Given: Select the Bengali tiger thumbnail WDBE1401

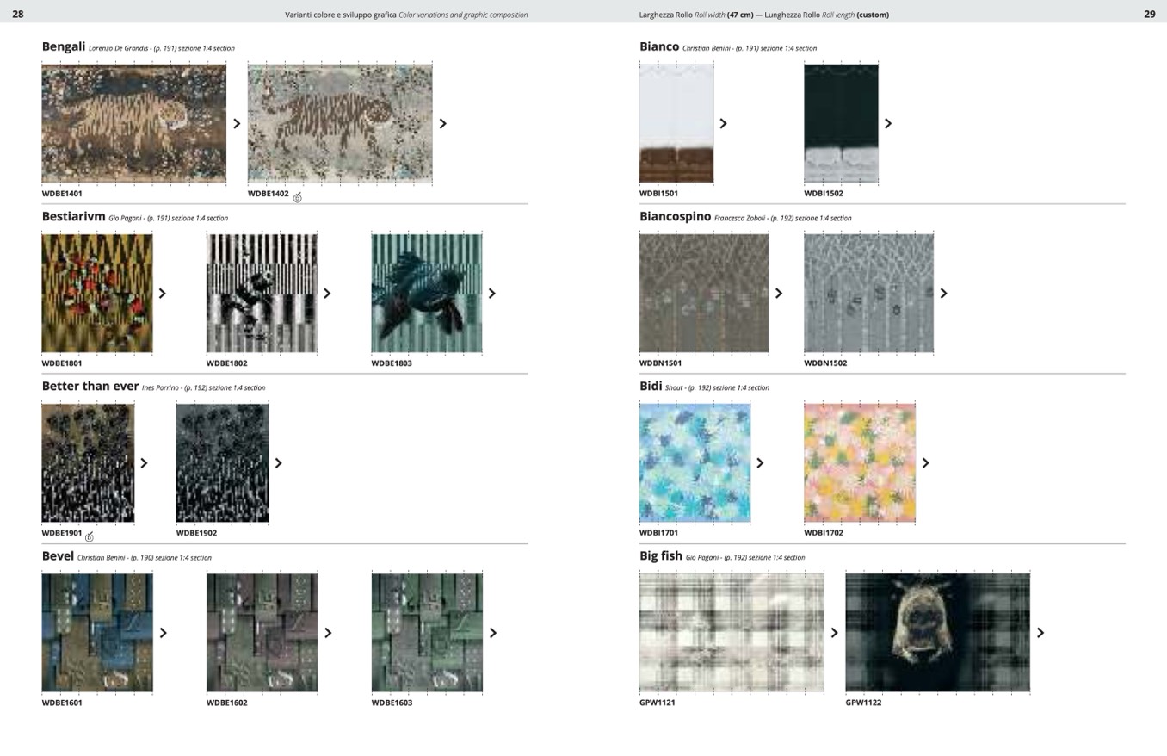Looking at the screenshot, I should (x=133, y=123).
